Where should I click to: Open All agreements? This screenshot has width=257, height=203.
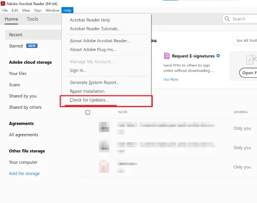point(23,135)
